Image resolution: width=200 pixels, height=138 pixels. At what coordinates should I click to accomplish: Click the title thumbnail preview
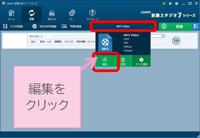click(x=15, y=41)
